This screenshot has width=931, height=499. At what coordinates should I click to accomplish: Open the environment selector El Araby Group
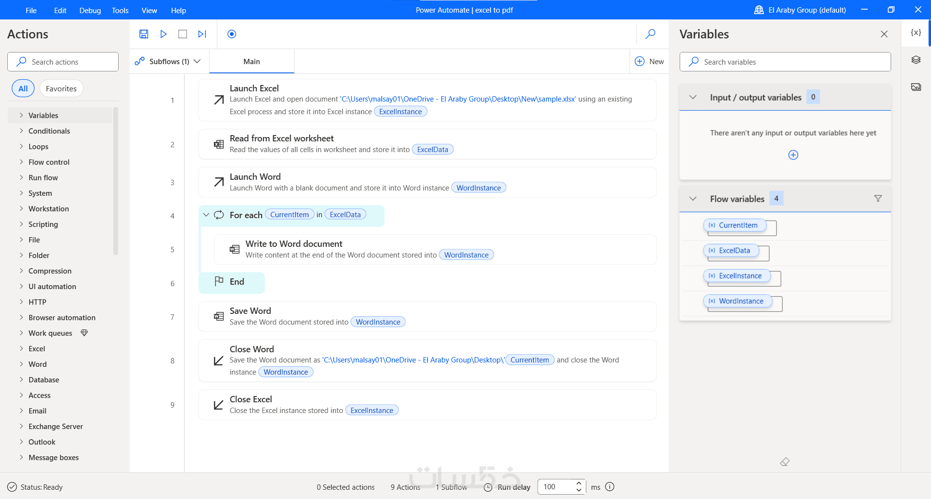[x=800, y=10]
